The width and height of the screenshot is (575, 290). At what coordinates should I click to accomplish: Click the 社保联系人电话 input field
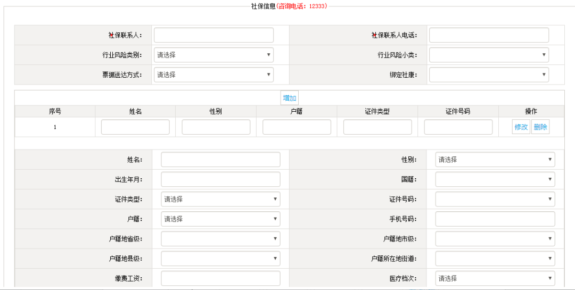point(489,35)
